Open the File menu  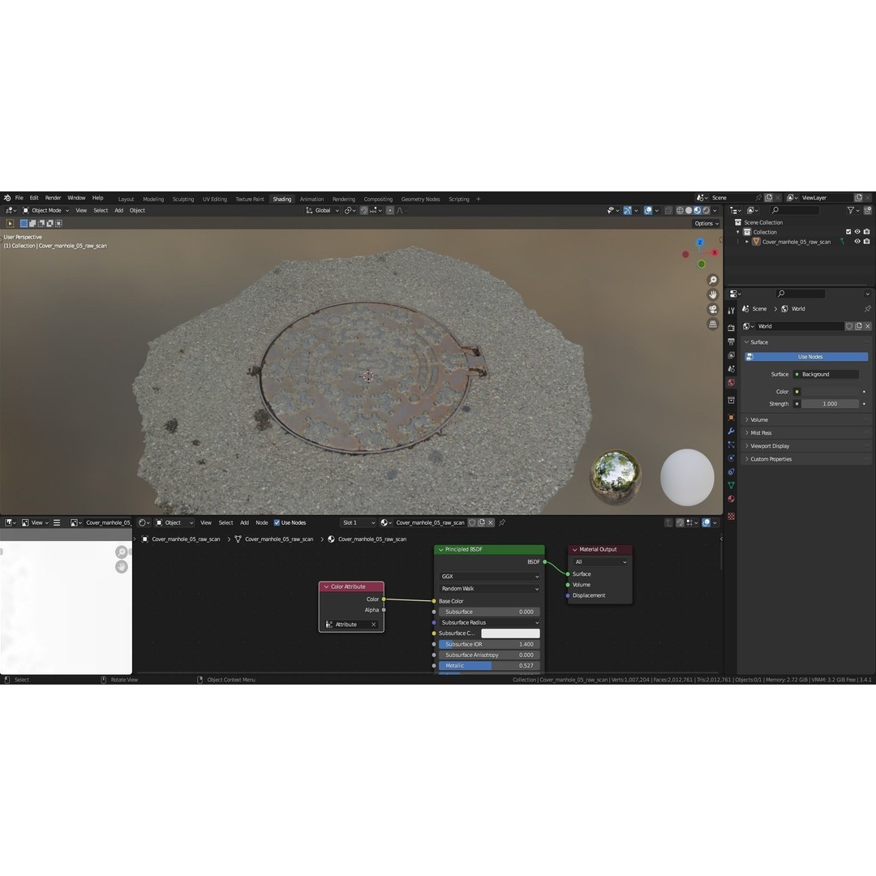coord(19,198)
